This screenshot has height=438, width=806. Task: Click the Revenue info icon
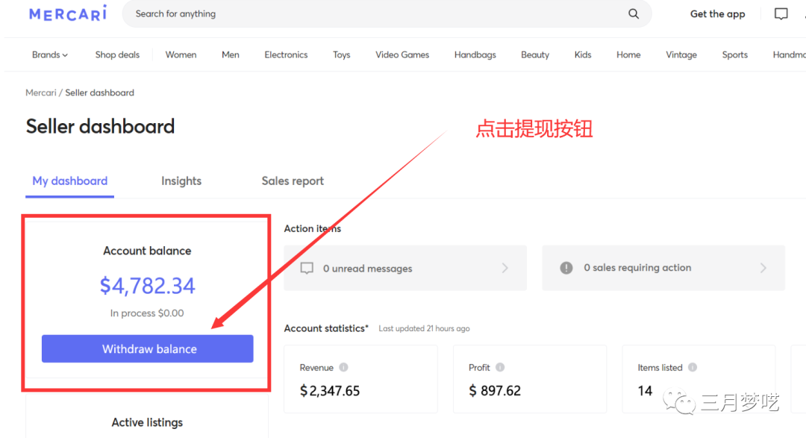343,367
